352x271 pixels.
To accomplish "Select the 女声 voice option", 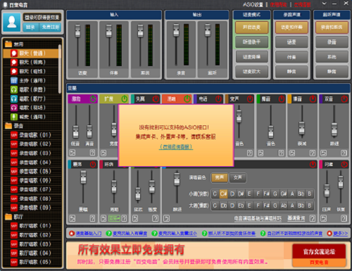I will pyautogui.click(x=238, y=177).
